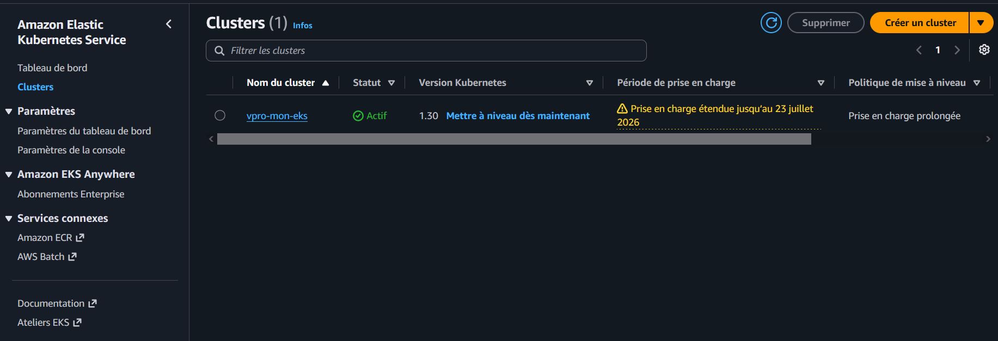Click Période de prise en charge header
Viewport: 998px width, 341px height.
point(676,83)
